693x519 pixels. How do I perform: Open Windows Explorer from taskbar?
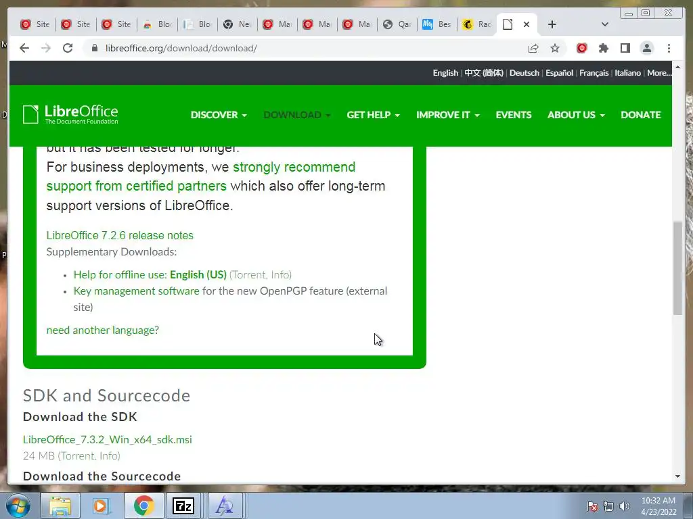60,505
